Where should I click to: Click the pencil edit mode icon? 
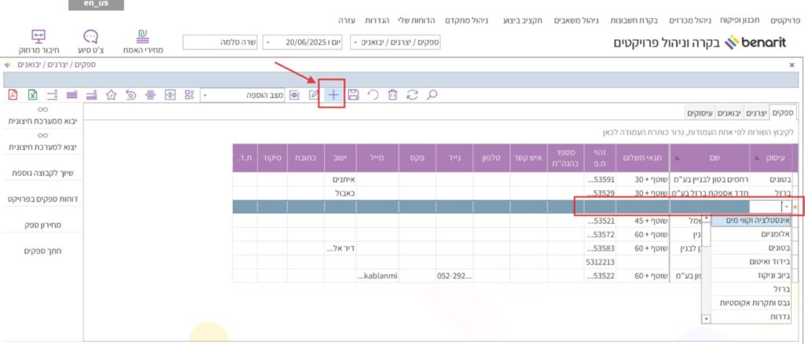(314, 95)
